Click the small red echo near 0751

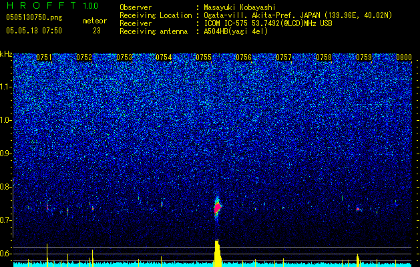pyautogui.click(x=47, y=207)
